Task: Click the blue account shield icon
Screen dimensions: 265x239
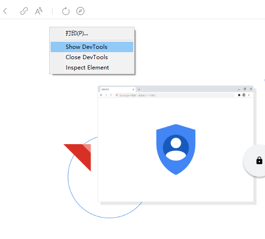Action: pos(176,149)
